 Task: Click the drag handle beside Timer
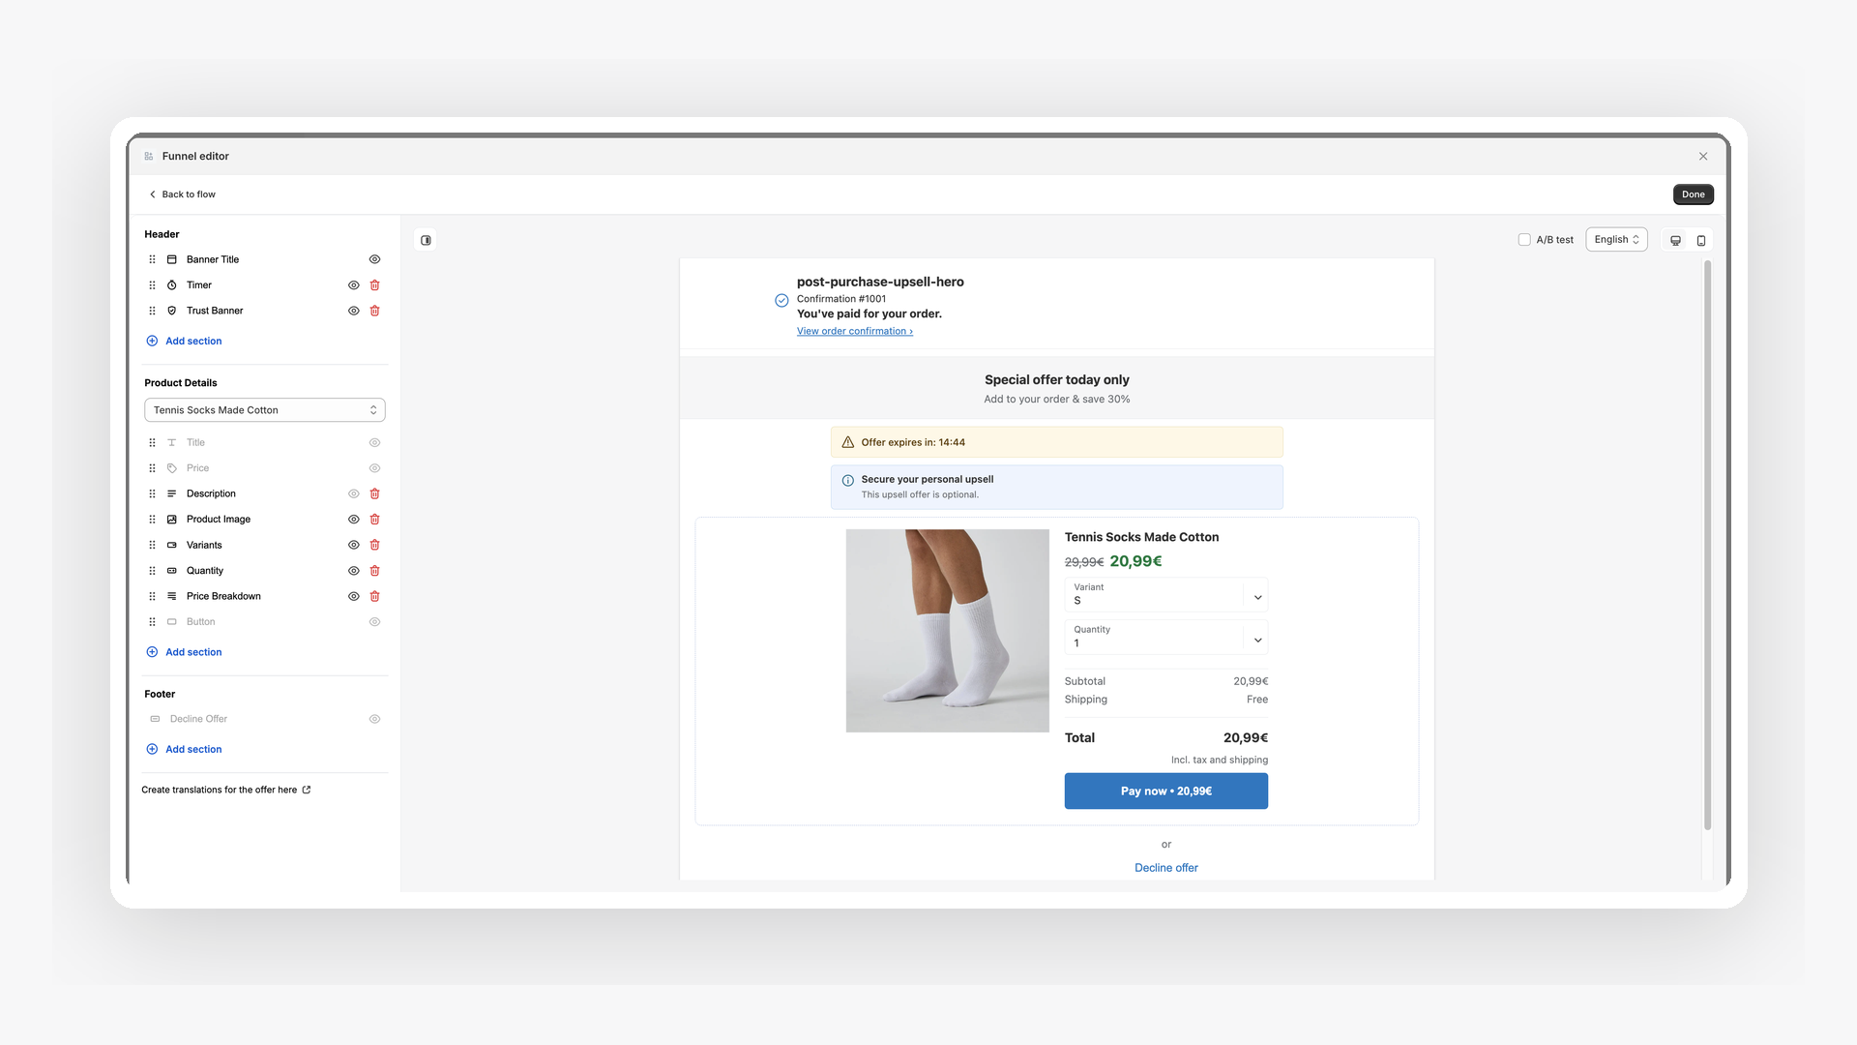pos(152,285)
